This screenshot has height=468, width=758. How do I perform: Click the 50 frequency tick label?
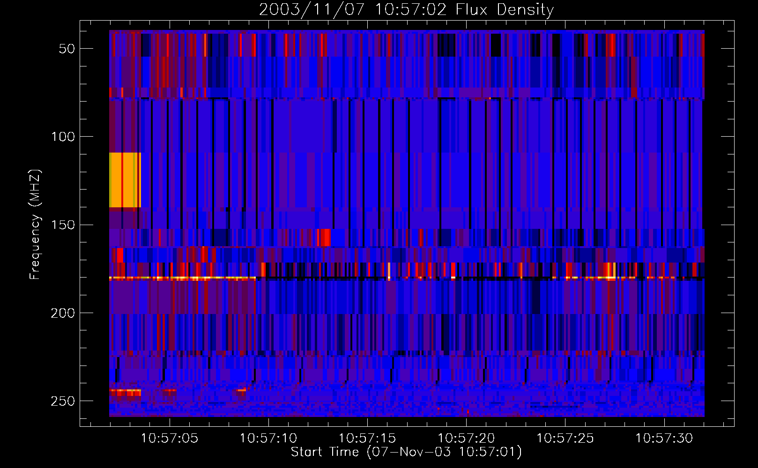tap(67, 49)
